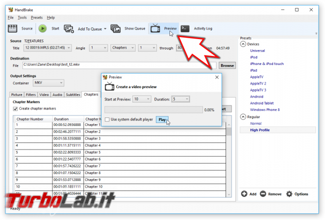Screen dimensions: 325x220
Task: Close the Preview dialog
Action: tap(217, 77)
